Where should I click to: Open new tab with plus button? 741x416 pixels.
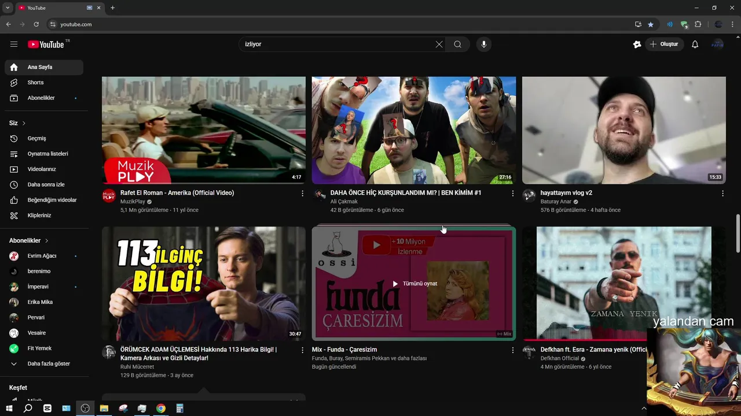(x=112, y=8)
